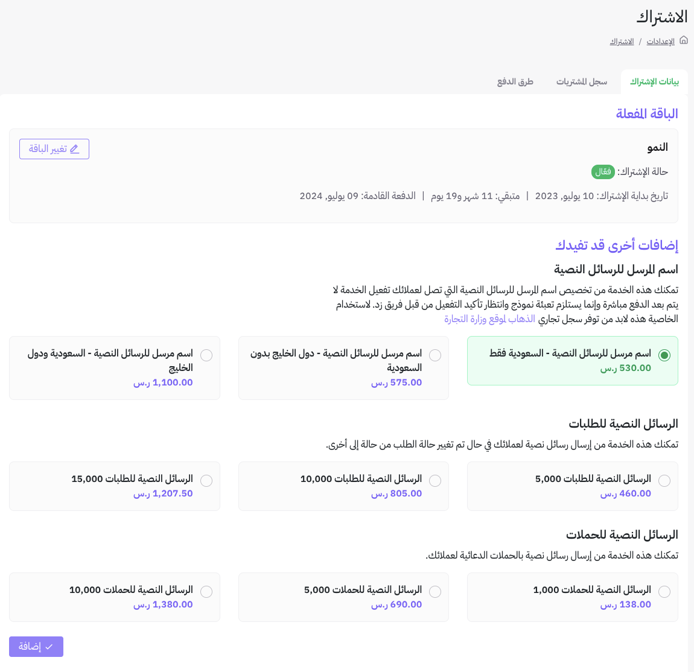Screen dimensions: 694x672
Task: Click the إضافة button
Action: pos(36,646)
